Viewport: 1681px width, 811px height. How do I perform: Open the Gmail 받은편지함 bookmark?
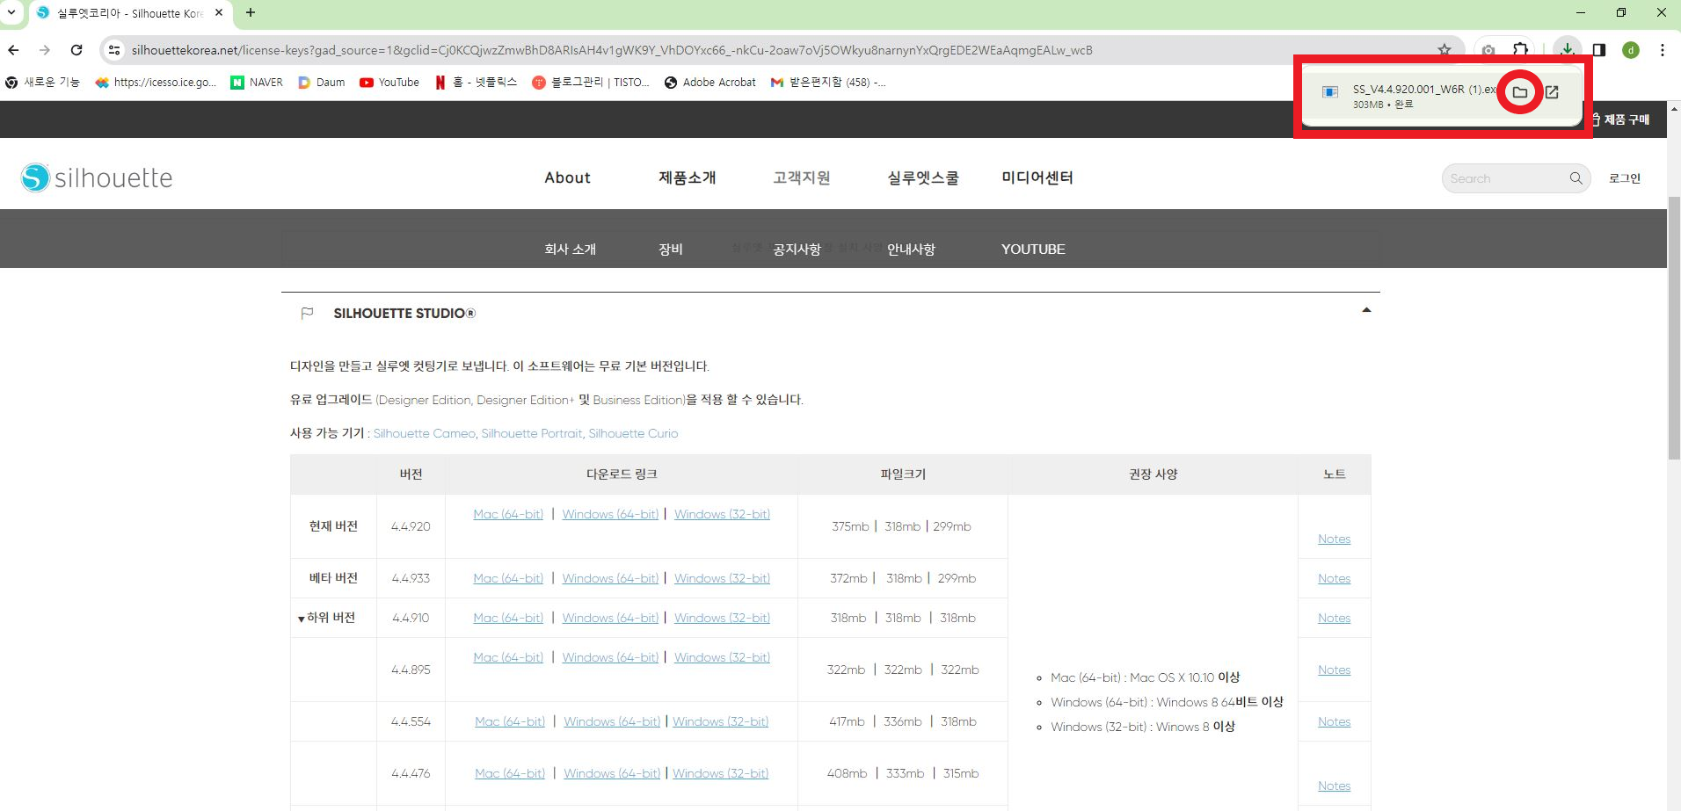828,83
